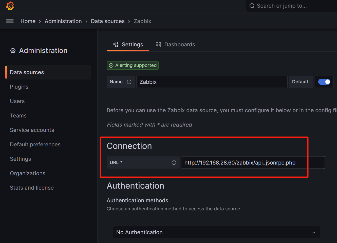337x243 pixels.
Task: Show info tooltip for URL field
Action: (x=174, y=163)
